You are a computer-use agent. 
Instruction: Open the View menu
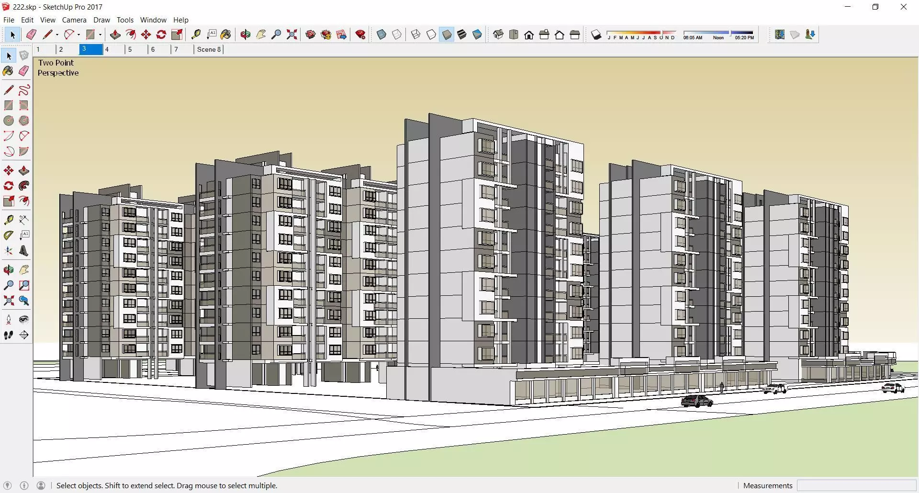pos(47,20)
